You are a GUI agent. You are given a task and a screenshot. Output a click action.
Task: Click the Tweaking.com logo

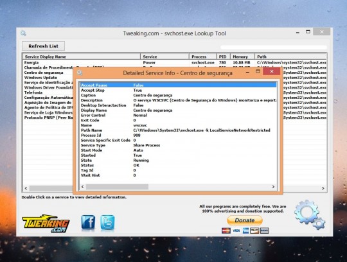46,223
